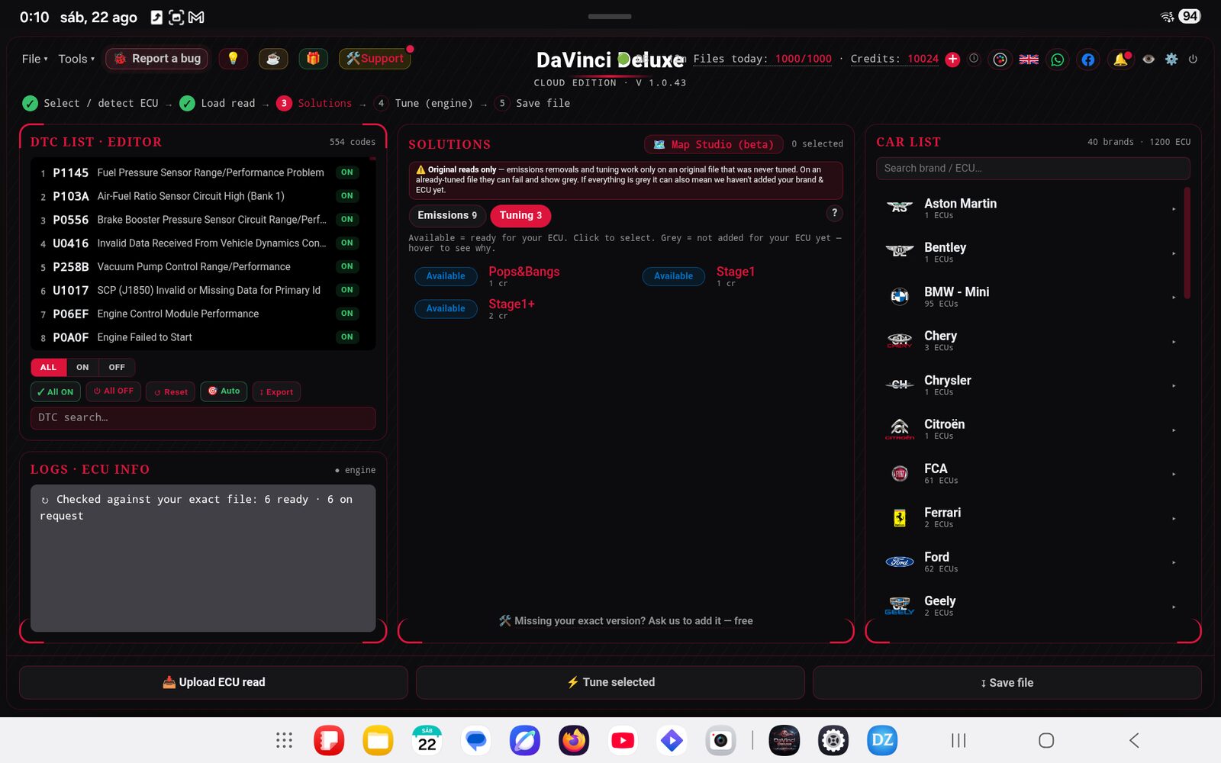The image size is (1221, 763).
Task: Click the car list scrollbar
Action: [x=1187, y=243]
